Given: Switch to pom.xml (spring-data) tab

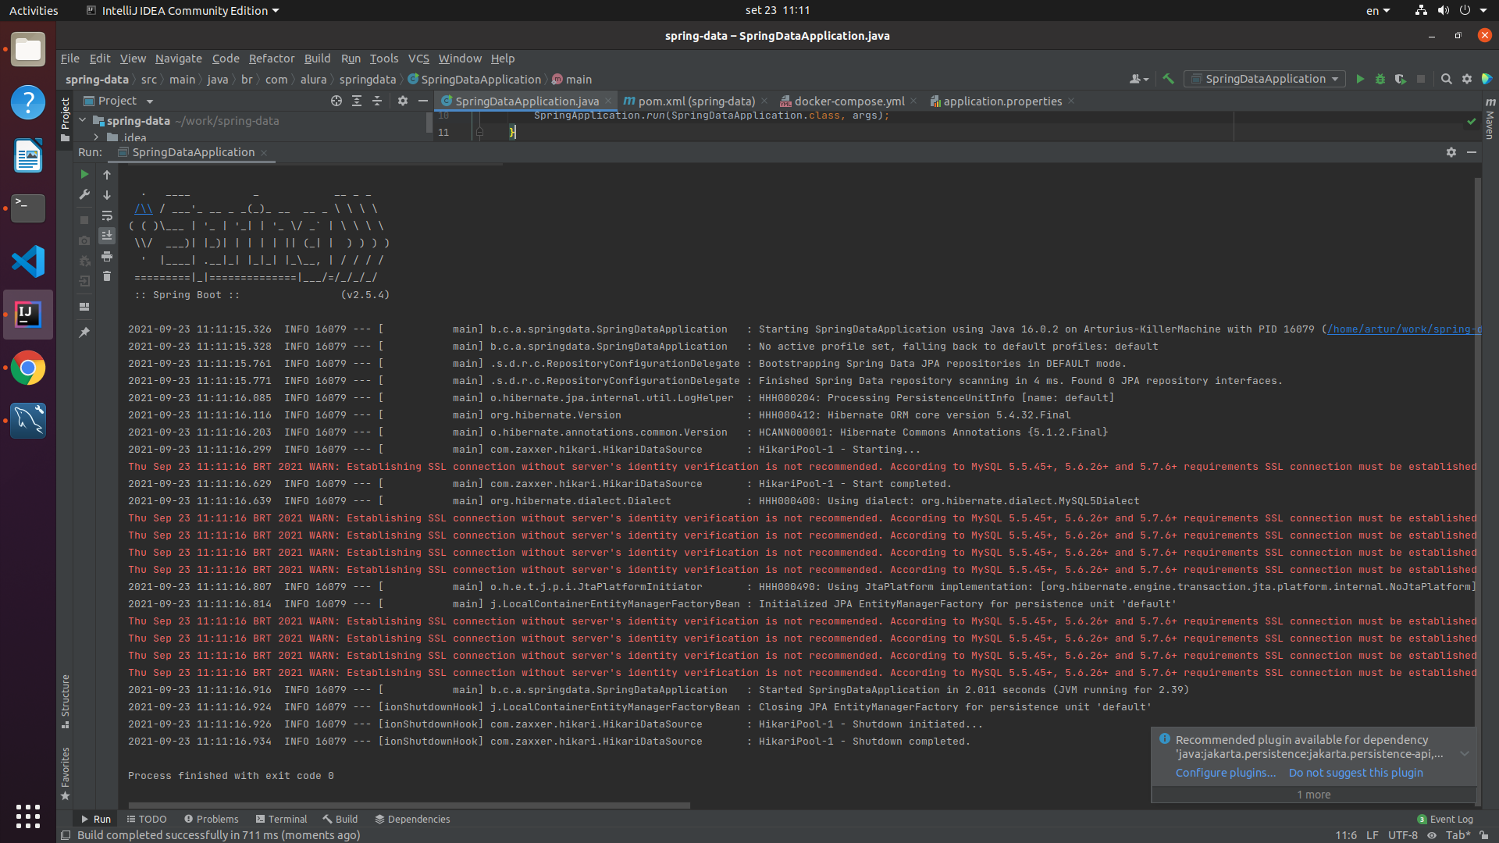Looking at the screenshot, I should [x=696, y=101].
